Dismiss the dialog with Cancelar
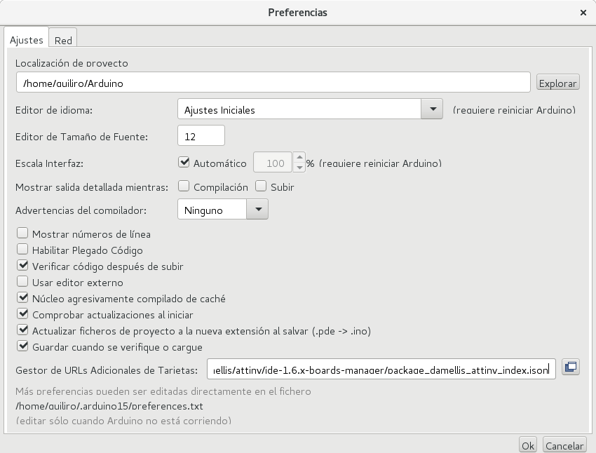This screenshot has width=596, height=453. point(564,445)
